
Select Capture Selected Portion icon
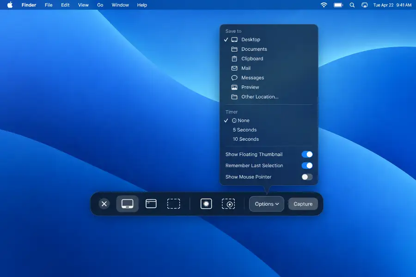click(173, 204)
